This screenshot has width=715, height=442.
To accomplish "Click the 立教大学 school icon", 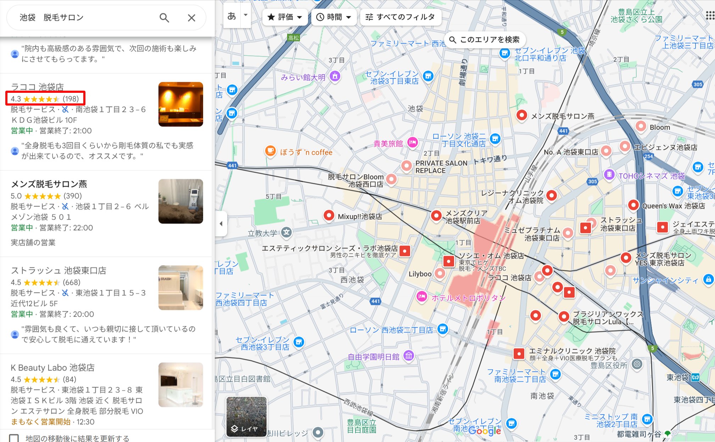I will tap(286, 232).
